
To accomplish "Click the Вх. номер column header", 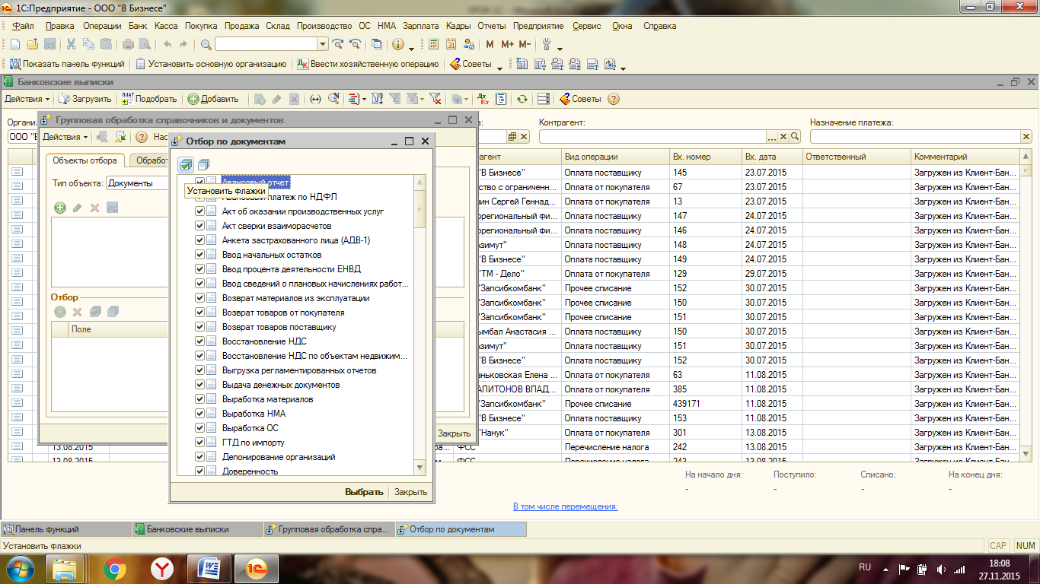I will click(x=706, y=157).
